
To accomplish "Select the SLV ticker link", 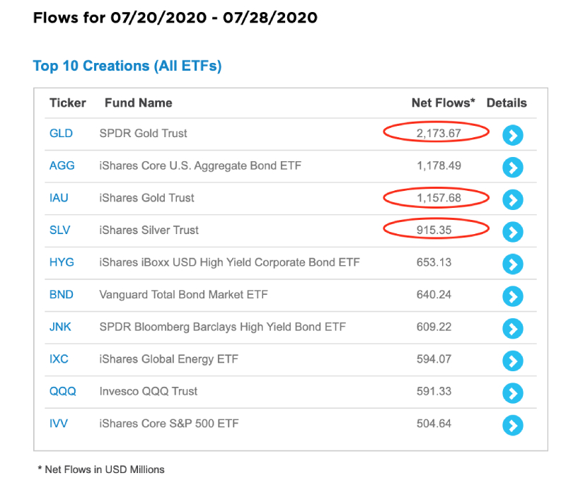I will click(60, 230).
